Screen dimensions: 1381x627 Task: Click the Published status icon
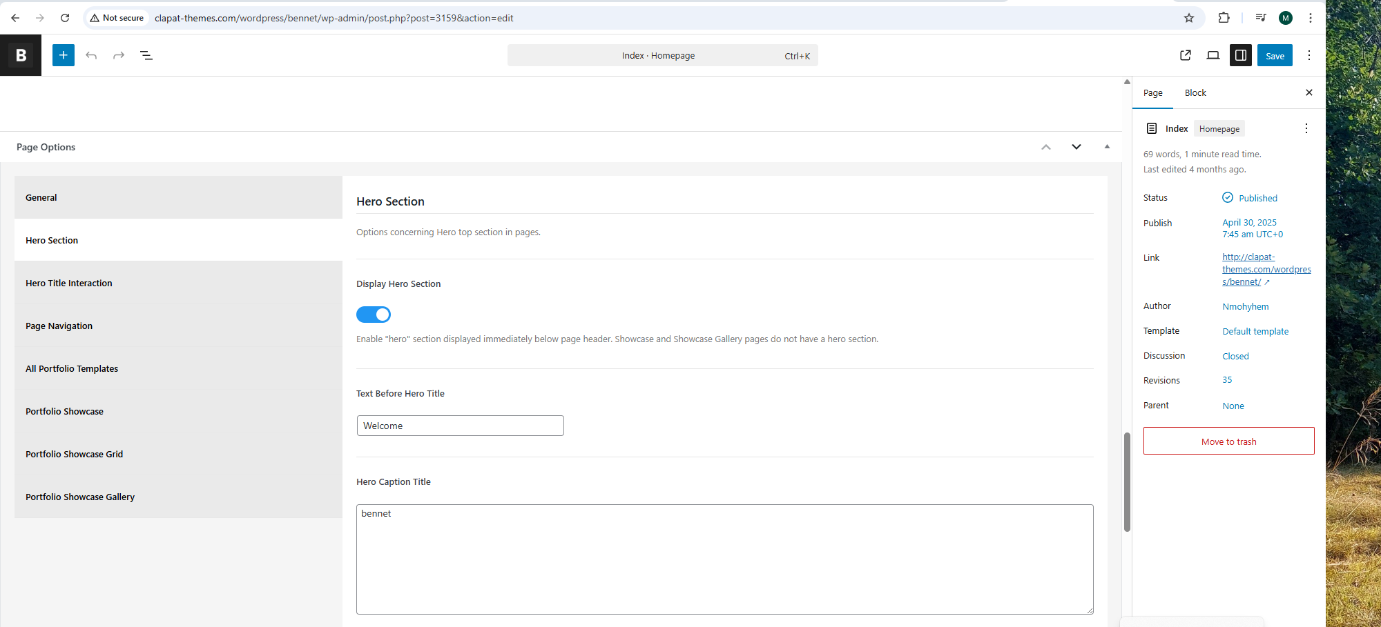tap(1228, 197)
